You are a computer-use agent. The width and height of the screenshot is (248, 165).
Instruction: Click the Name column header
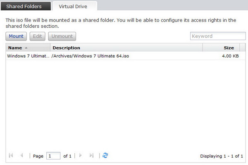[28, 48]
